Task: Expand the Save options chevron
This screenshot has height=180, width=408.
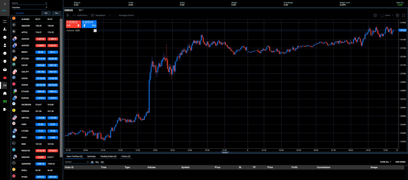Action: [x=392, y=15]
